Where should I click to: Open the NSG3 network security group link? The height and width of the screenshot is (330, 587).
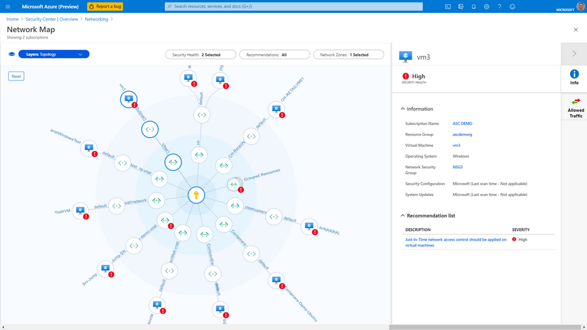pyautogui.click(x=458, y=167)
